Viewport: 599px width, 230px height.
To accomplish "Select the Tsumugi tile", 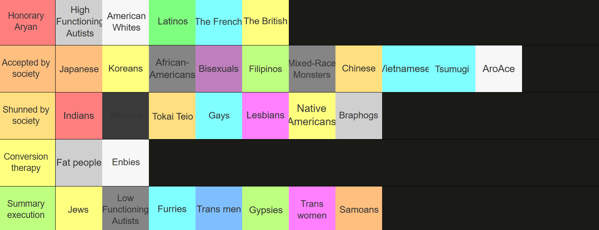I will 452,69.
